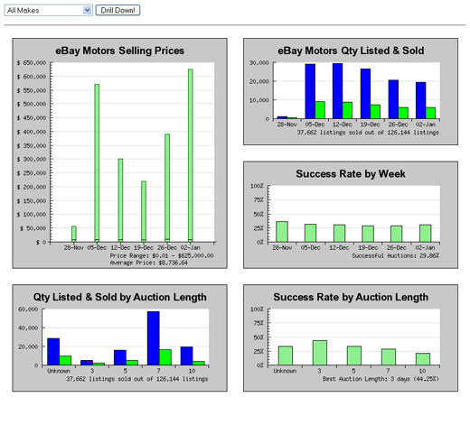Click blue 7-day bar in Auction Length quantity chart
Viewport: 470px width, 434px height.
click(154, 338)
